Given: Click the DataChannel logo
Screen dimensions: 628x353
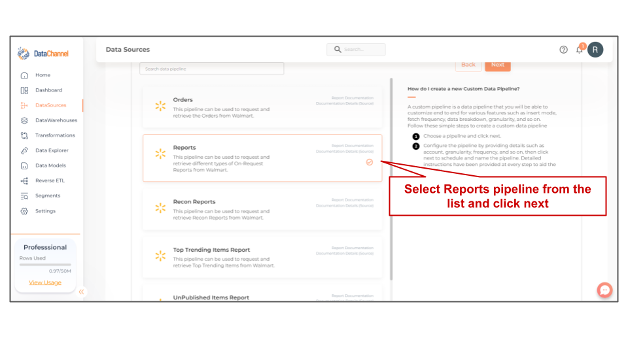Looking at the screenshot, I should pyautogui.click(x=43, y=53).
